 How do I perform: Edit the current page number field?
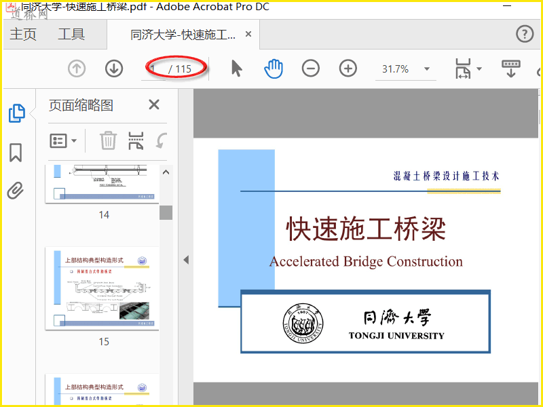click(x=154, y=69)
